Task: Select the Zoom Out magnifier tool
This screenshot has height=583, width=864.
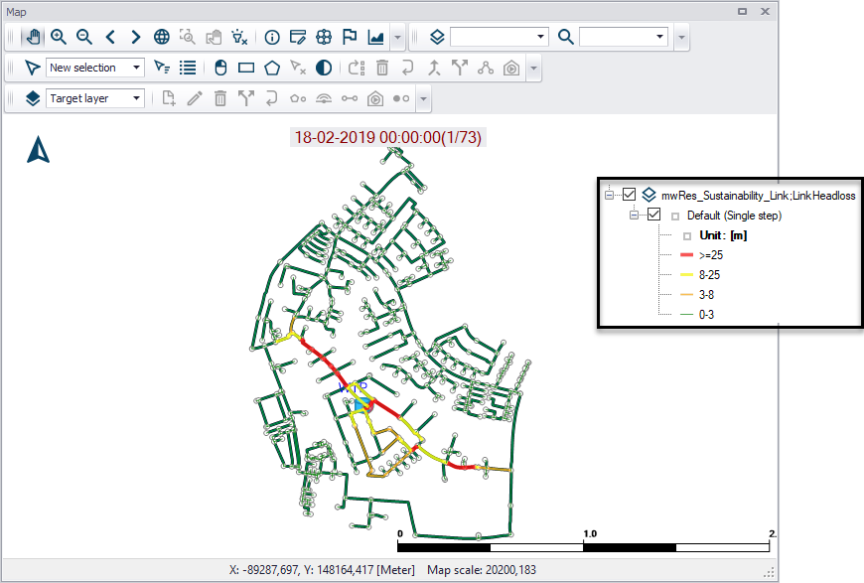Action: [84, 37]
